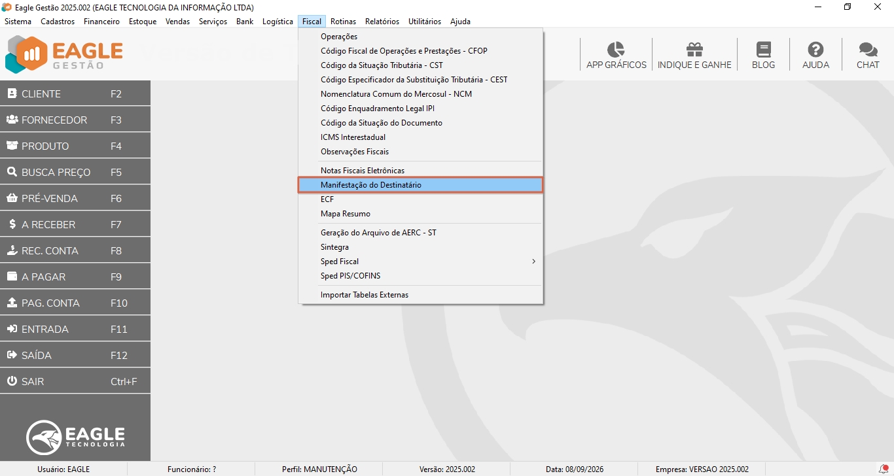Click the PRÉ-VENDA basket entry
The height and width of the screenshot is (476, 894).
[x=75, y=198]
